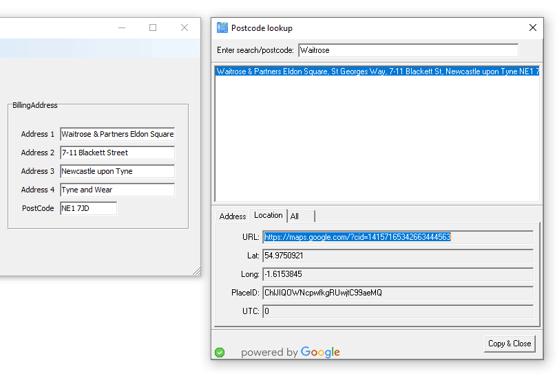Click the PlaceID field

[x=398, y=293]
